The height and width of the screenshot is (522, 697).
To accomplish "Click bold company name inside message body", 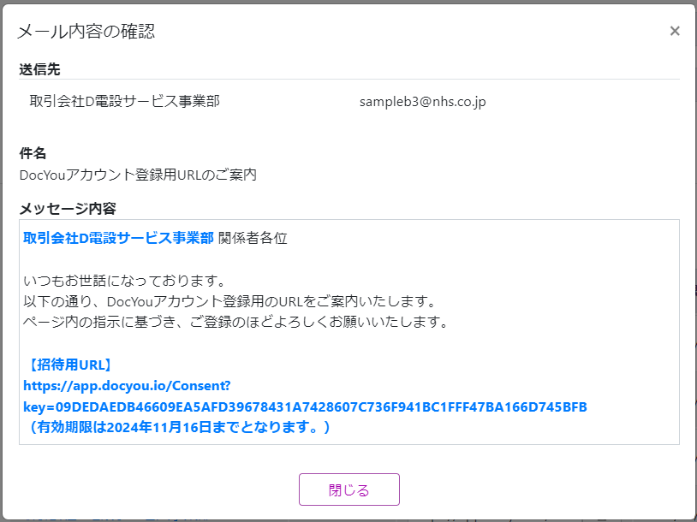I will 118,238.
